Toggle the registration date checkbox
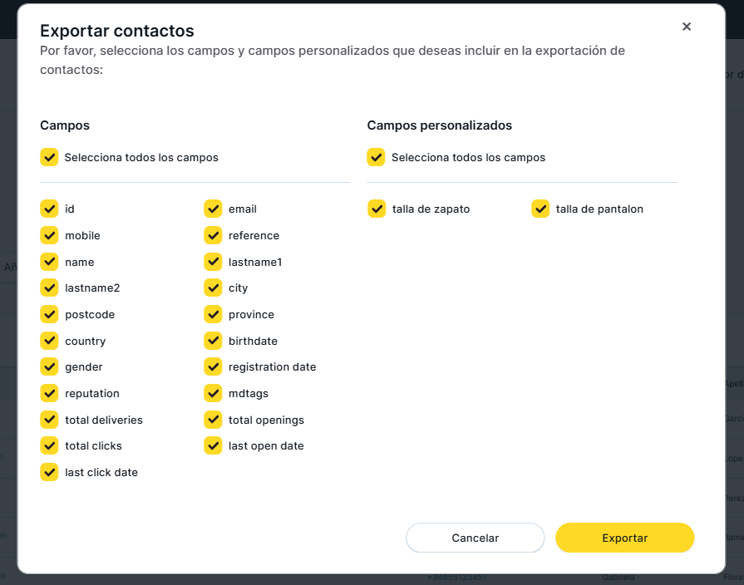 [213, 366]
